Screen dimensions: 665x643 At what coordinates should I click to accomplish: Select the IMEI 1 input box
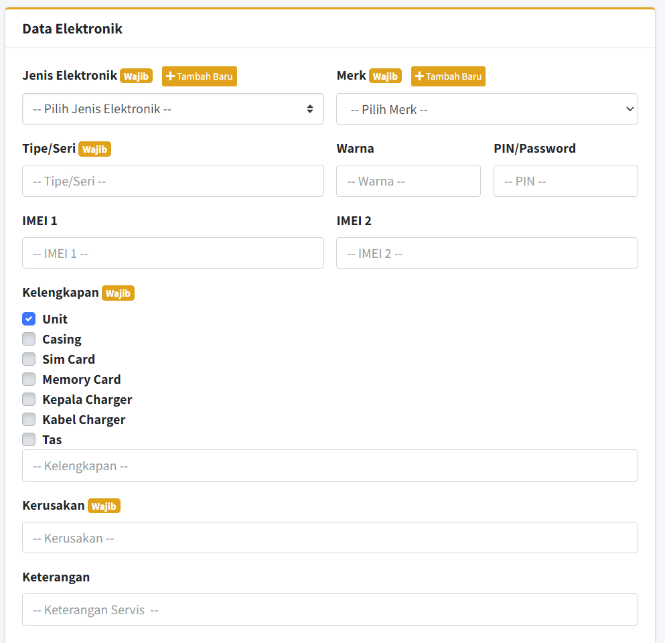point(173,253)
